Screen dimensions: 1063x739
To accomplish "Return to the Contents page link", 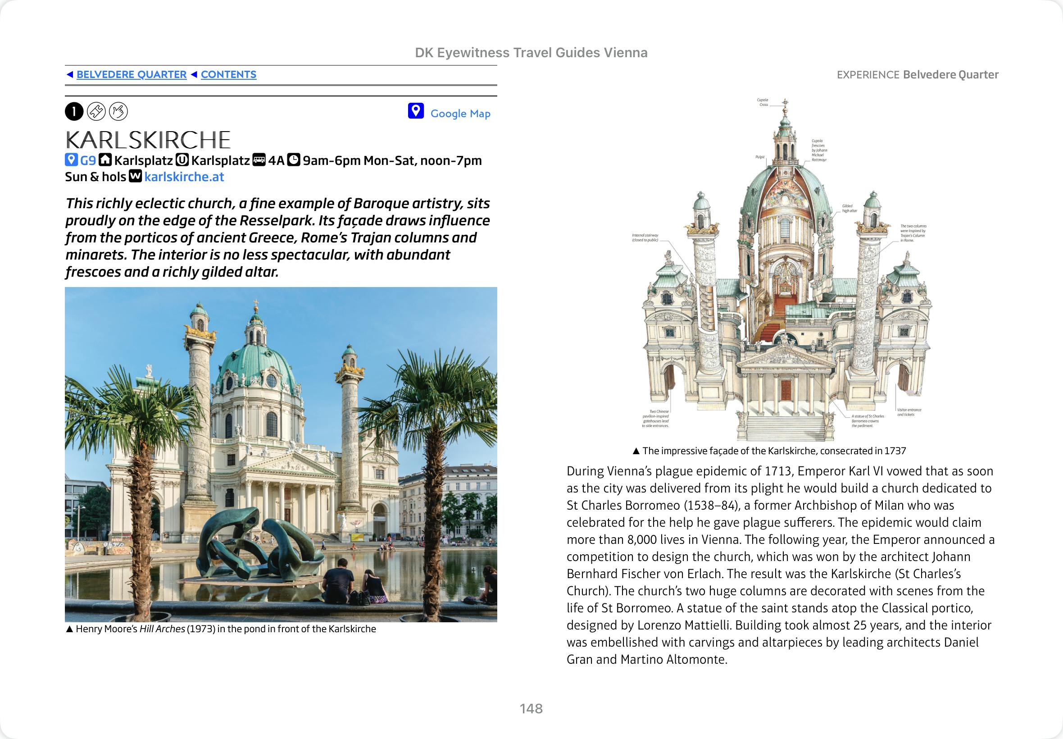I will pyautogui.click(x=228, y=74).
